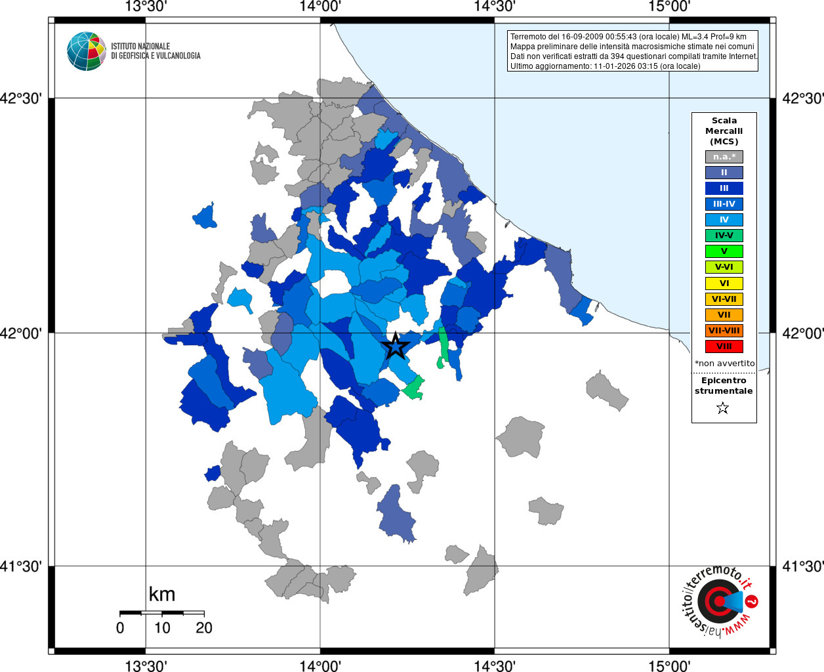Click right axis label 42°00'

coord(803,333)
